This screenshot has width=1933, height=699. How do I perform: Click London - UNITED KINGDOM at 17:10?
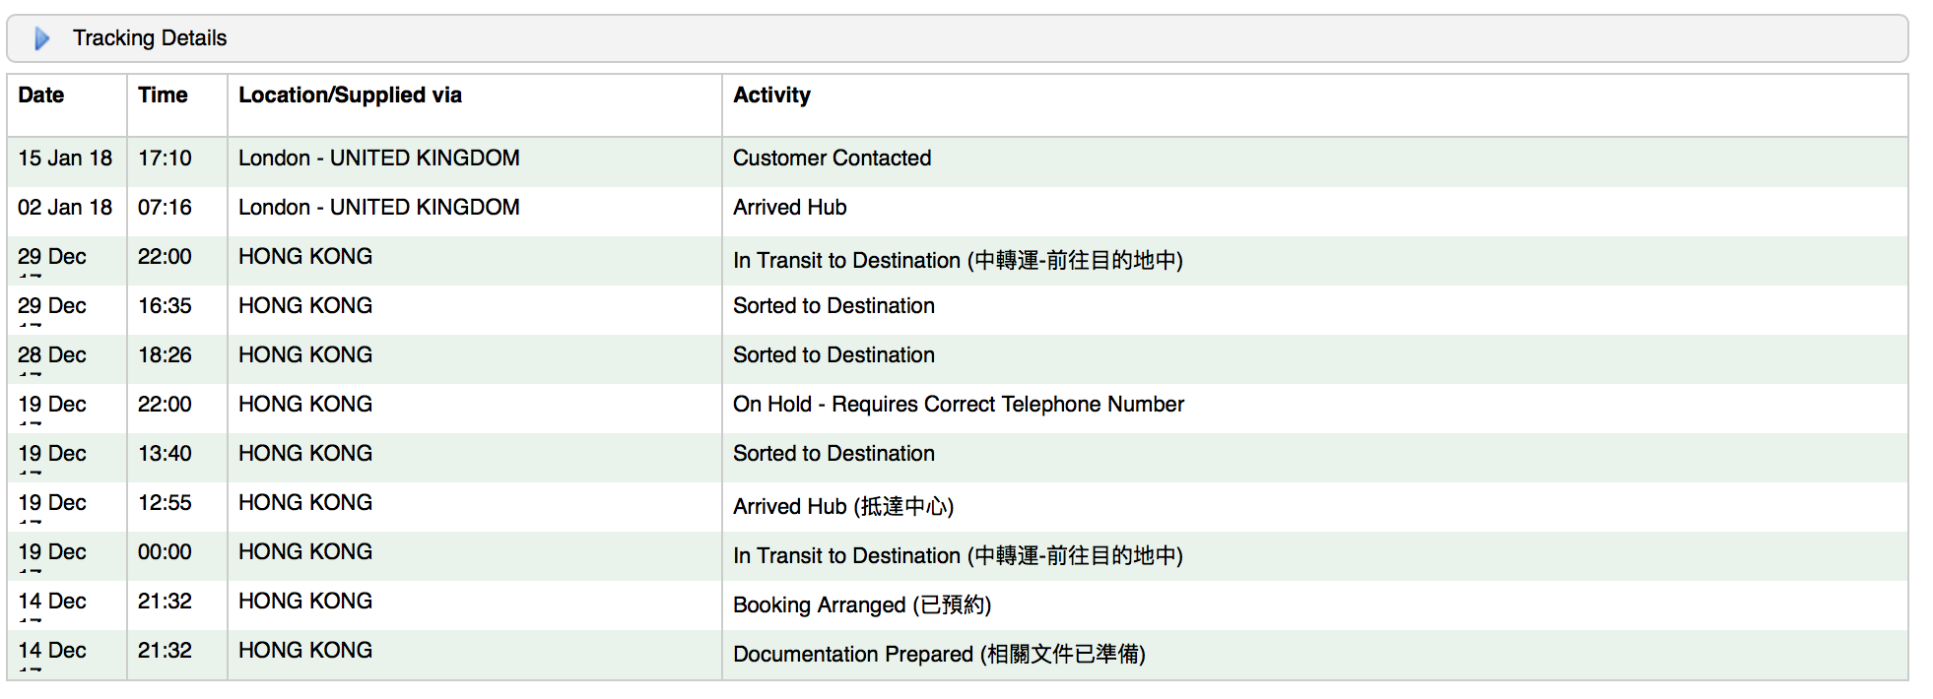pyautogui.click(x=378, y=159)
